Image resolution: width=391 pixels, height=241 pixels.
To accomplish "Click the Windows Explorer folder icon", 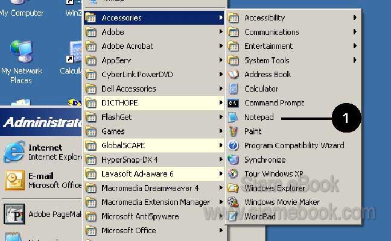I will tap(233, 188).
